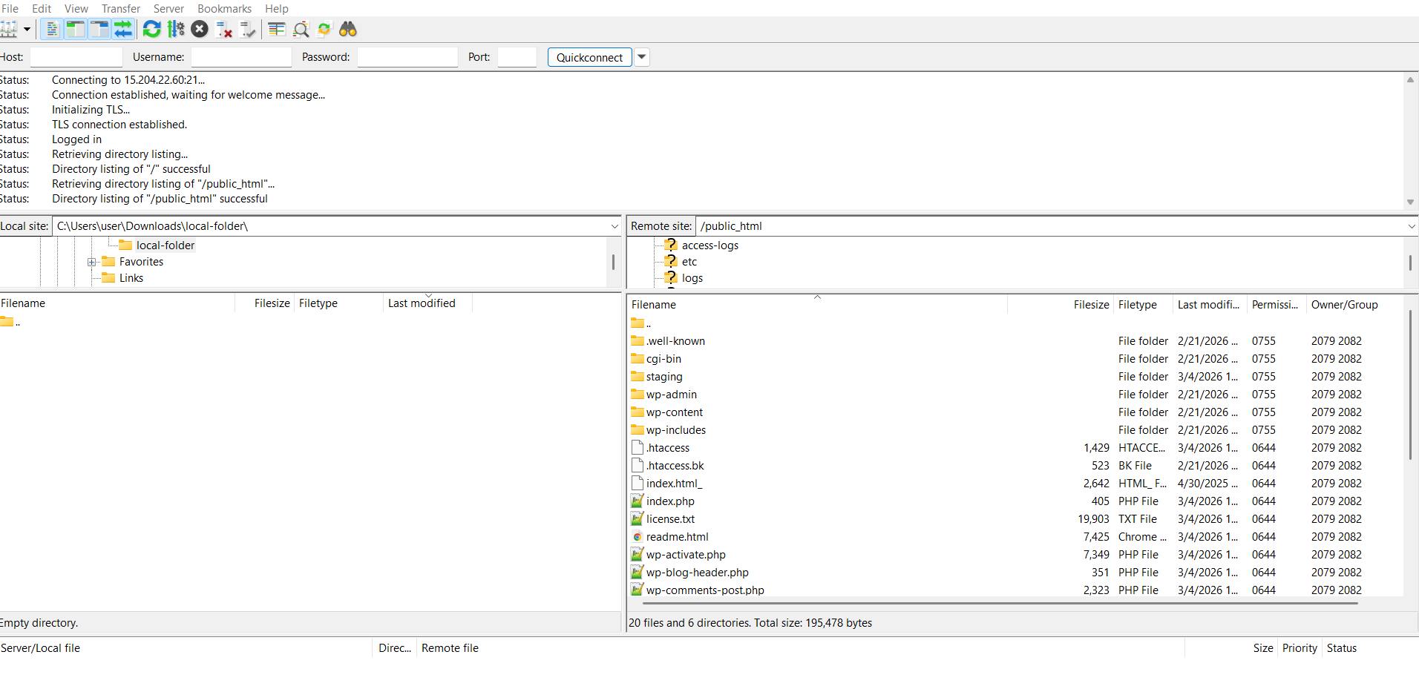Toggle the message log display

[x=52, y=29]
